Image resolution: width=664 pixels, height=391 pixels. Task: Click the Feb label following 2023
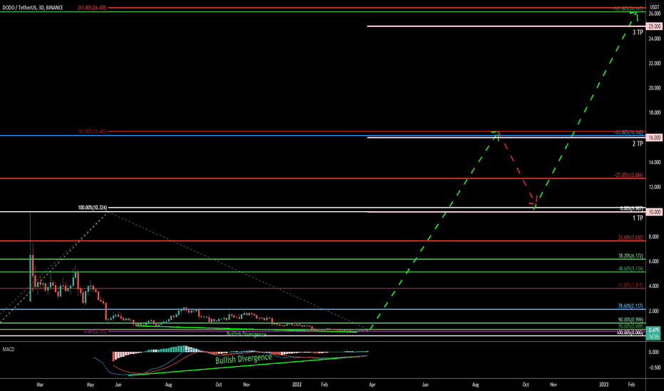click(631, 385)
